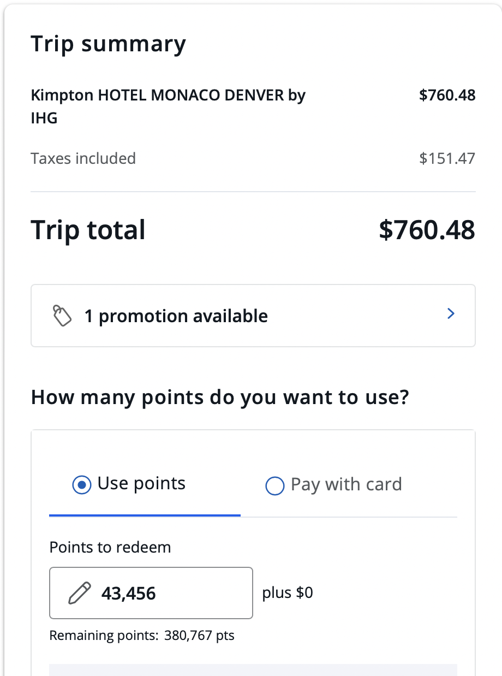
Task: Click the pencil edit icon in points field
Action: [x=79, y=593]
